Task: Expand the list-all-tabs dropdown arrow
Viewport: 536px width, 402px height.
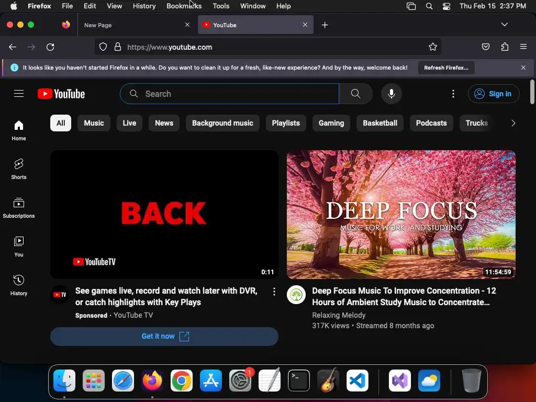Action: [505, 25]
